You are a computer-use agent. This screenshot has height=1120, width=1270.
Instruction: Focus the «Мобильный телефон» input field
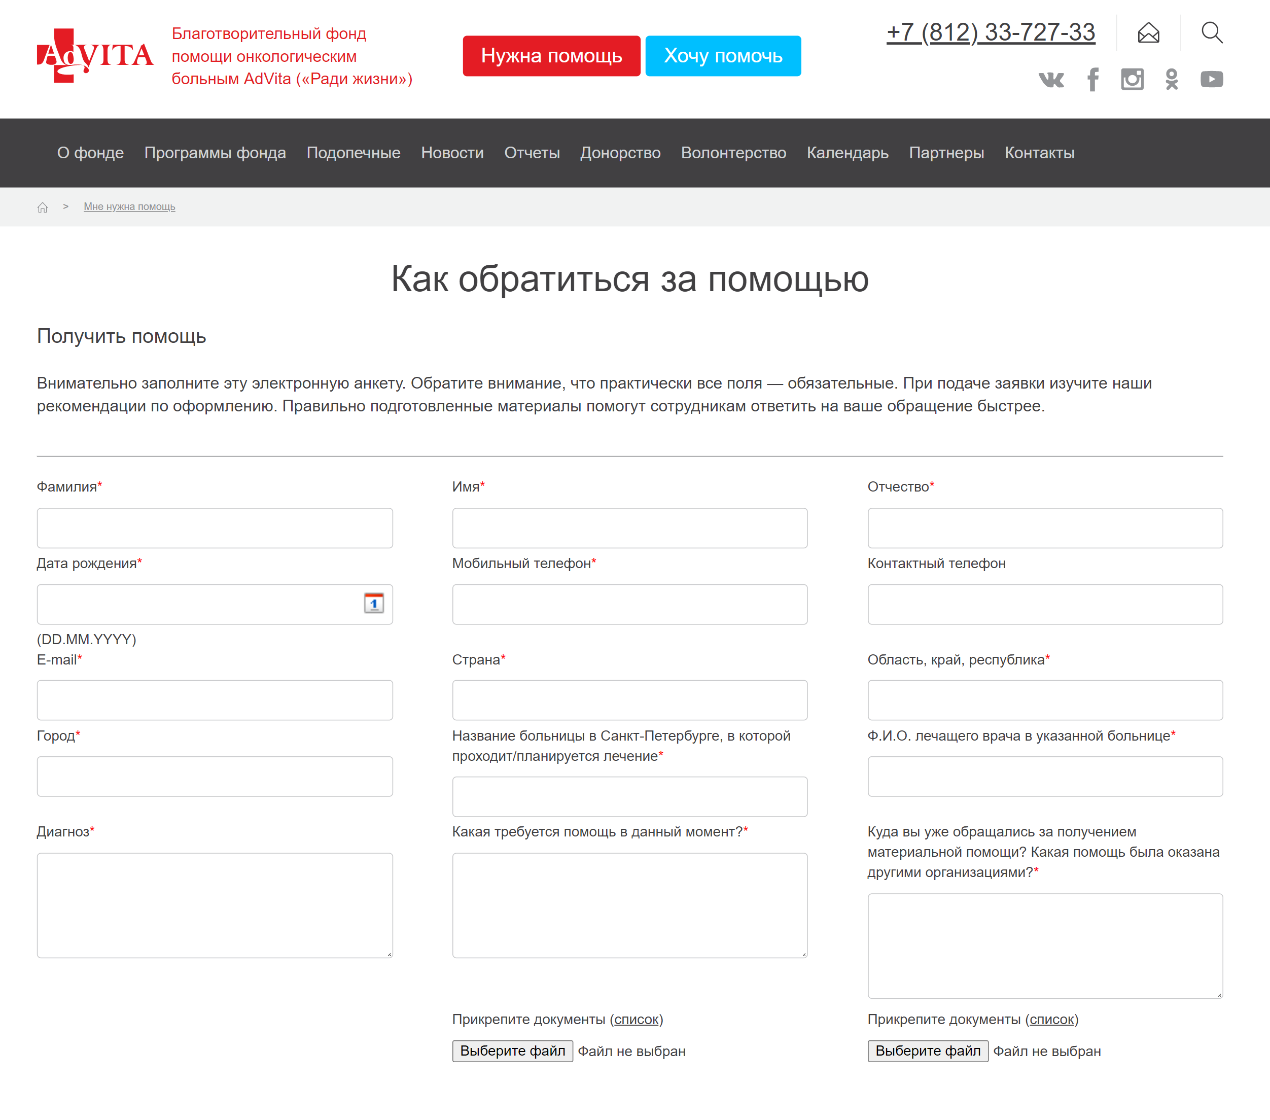630,604
